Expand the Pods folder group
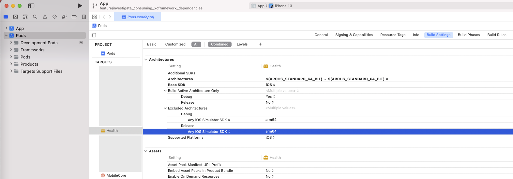This screenshot has width=513, height=179. pyautogui.click(x=11, y=57)
